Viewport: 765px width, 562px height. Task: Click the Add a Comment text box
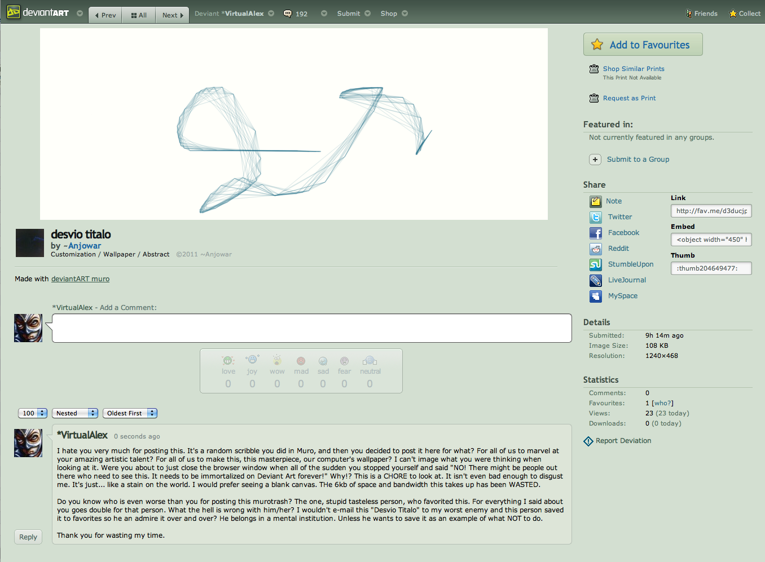click(x=311, y=328)
